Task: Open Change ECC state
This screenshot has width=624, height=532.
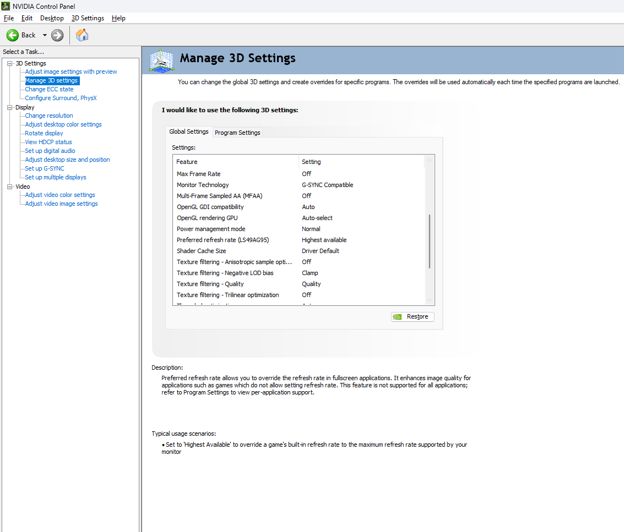Action: [49, 89]
